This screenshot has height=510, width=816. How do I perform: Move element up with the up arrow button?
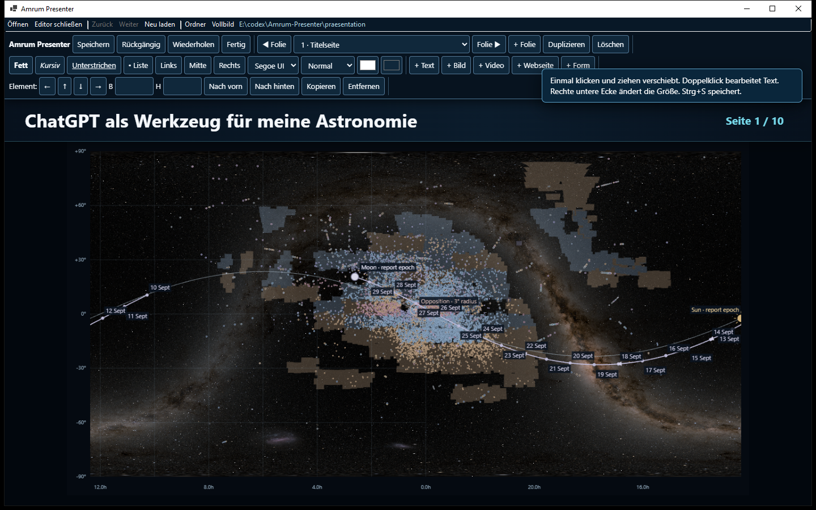click(x=65, y=87)
